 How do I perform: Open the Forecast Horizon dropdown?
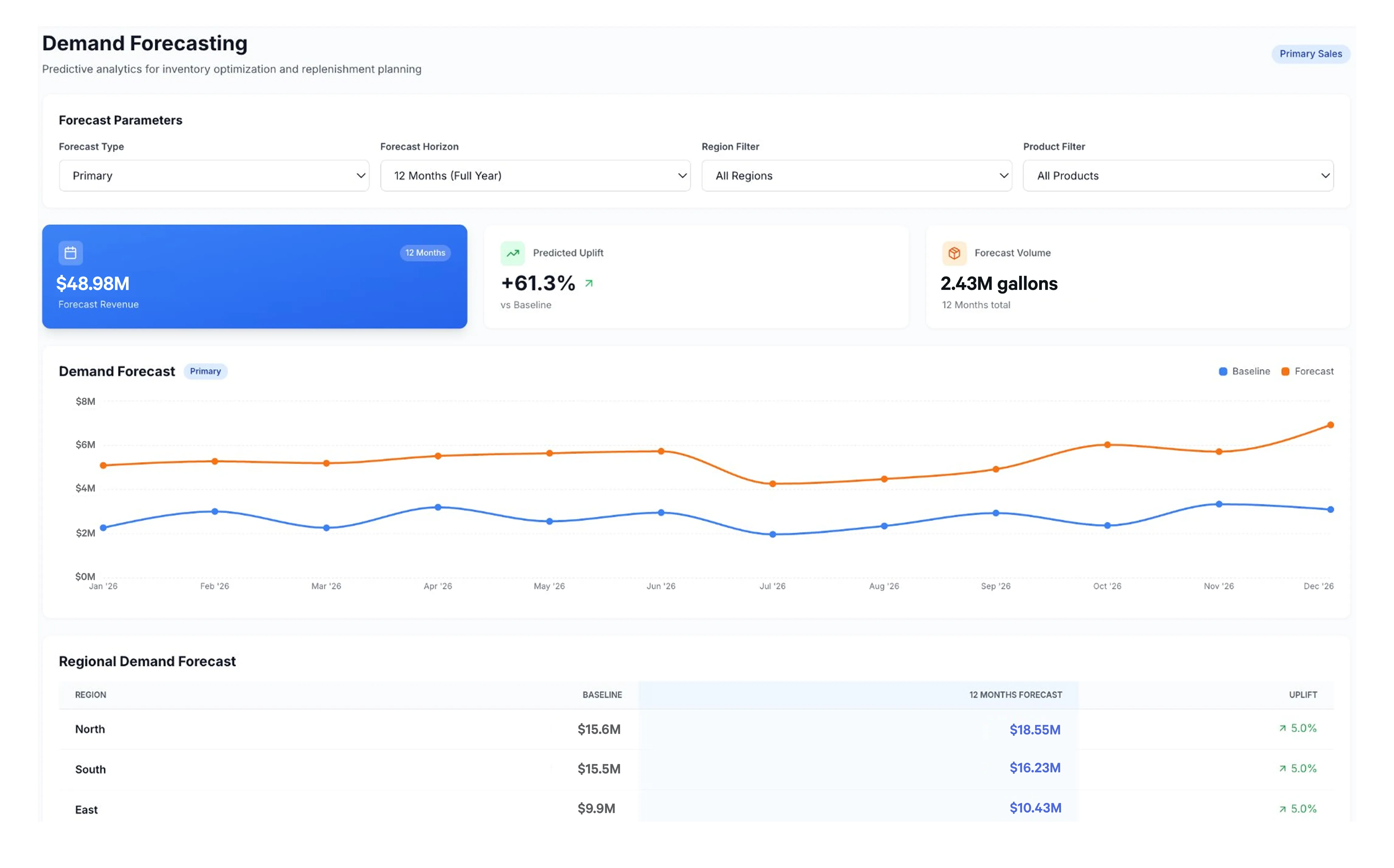tap(535, 176)
